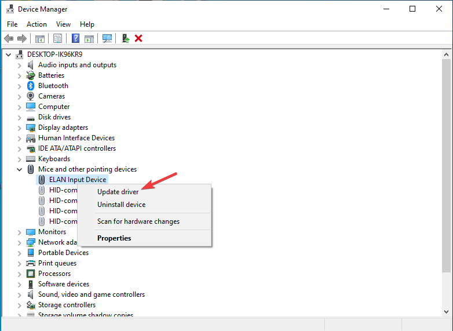Click the IDE ATA/ATAPI controllers icon

(31, 148)
